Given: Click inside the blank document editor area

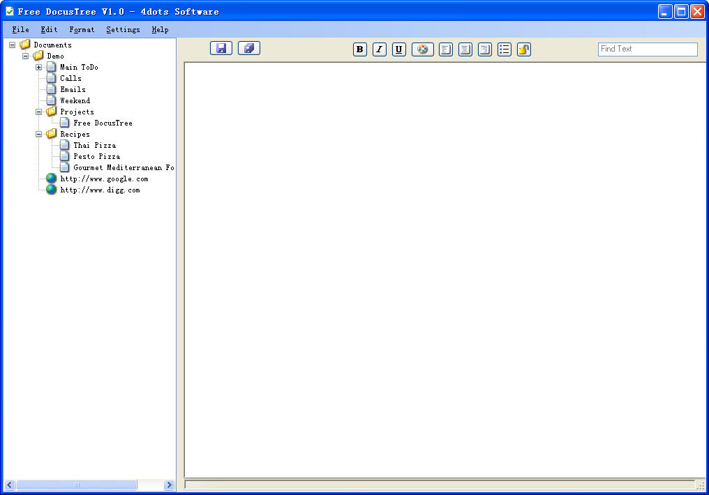Looking at the screenshot, I should coord(445,270).
